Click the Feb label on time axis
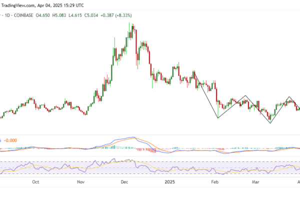The height and width of the screenshot is (200, 300). tap(215, 182)
